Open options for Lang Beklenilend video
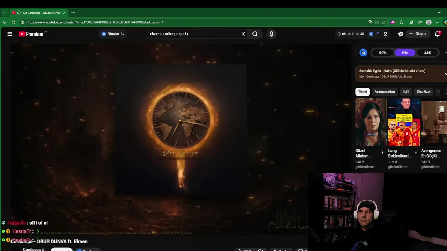 (416, 153)
